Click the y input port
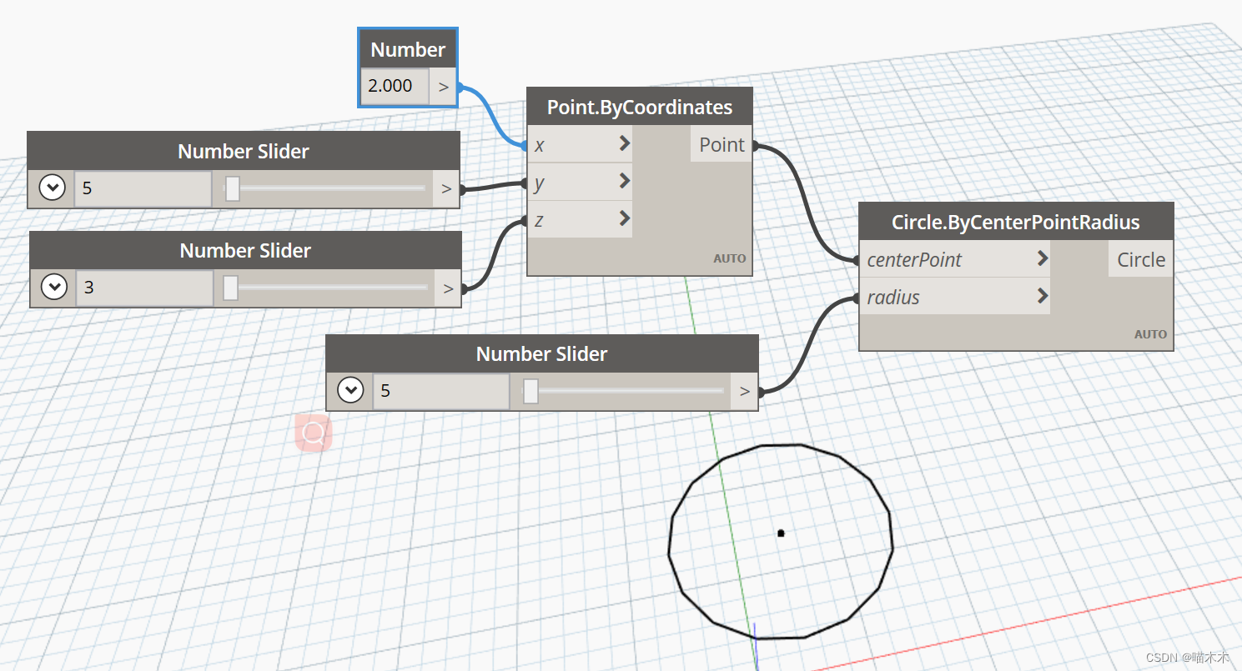Viewport: 1242px width, 671px height. [x=580, y=181]
